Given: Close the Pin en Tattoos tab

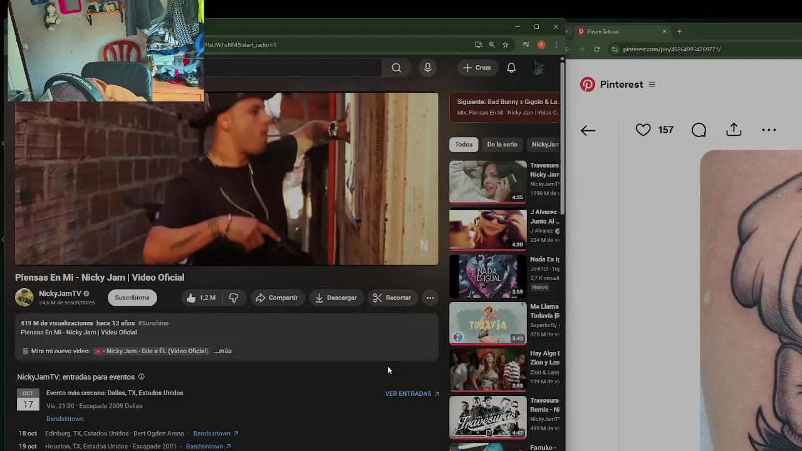Looking at the screenshot, I should 665,31.
